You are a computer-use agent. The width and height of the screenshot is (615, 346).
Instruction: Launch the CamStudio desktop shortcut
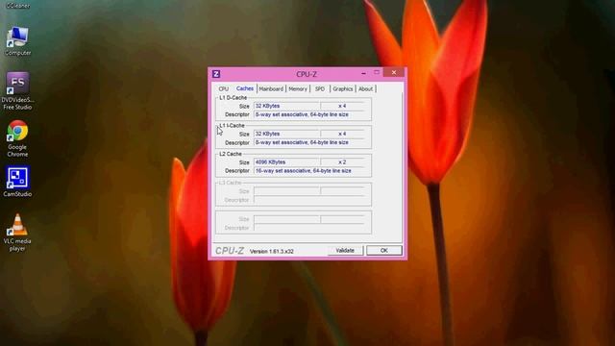tap(17, 182)
